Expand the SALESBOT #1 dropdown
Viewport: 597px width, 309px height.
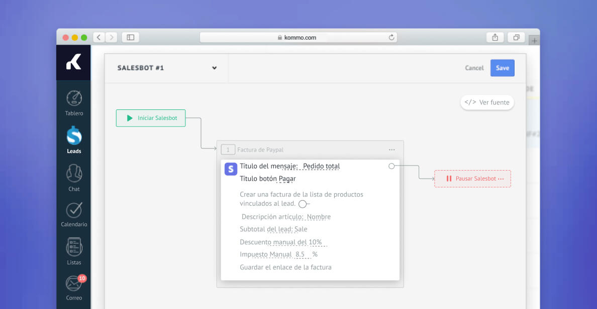point(215,68)
